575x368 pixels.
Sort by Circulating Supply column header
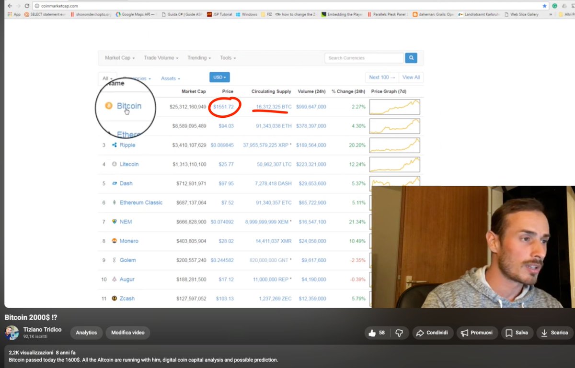pos(271,91)
